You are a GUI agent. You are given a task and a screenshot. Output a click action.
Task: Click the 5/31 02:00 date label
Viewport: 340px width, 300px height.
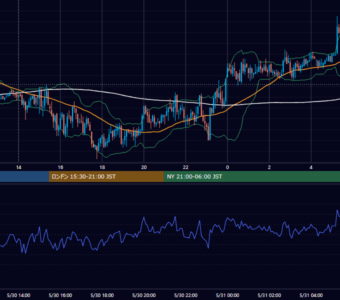[x=269, y=295]
